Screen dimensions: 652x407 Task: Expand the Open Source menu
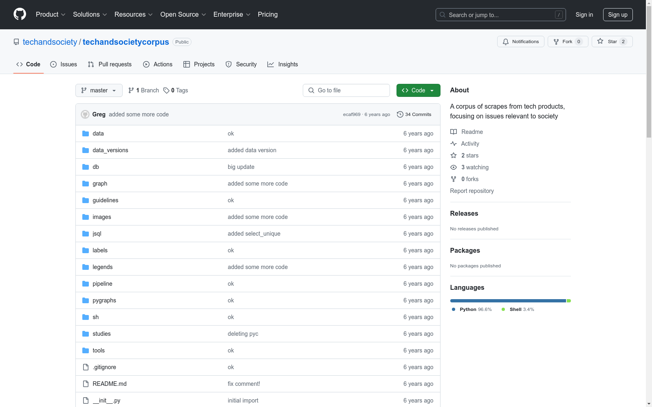coord(183,15)
